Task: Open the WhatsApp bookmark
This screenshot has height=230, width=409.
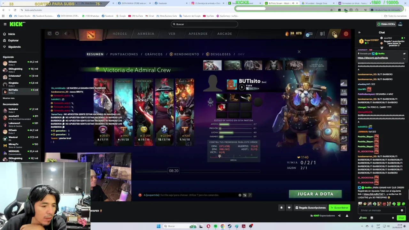Action: [x=90, y=16]
